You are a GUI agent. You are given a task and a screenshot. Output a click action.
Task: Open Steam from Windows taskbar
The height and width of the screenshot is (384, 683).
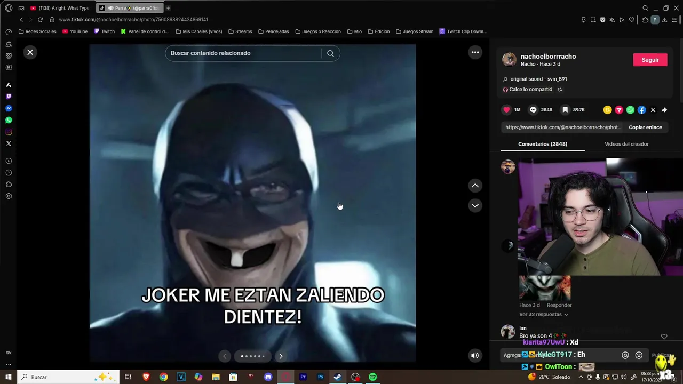(x=337, y=377)
